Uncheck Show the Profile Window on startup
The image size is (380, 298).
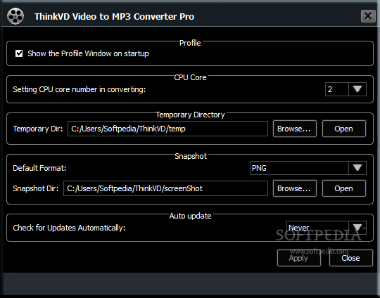[x=19, y=53]
